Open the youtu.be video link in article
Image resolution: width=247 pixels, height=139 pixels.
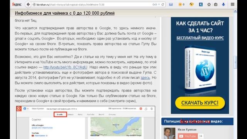point(65,67)
